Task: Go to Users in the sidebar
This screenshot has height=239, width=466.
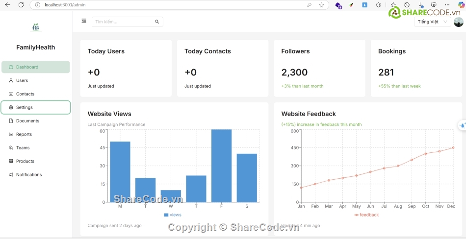Action: 22,80
